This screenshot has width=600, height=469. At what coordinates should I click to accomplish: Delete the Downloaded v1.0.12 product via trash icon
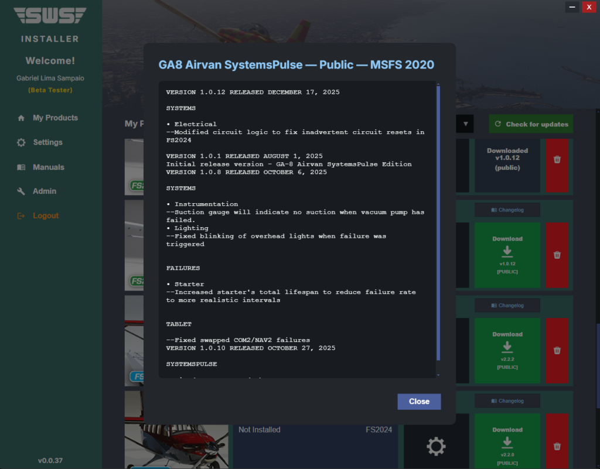click(x=557, y=160)
